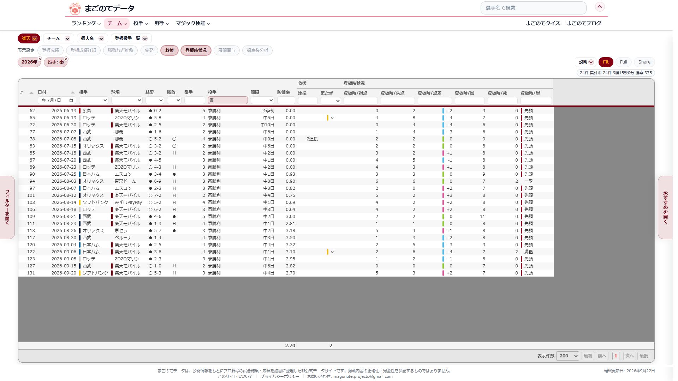678x381 pixels.
Task: Collapse header with the up-chevron circle icon
Action: [x=600, y=7]
